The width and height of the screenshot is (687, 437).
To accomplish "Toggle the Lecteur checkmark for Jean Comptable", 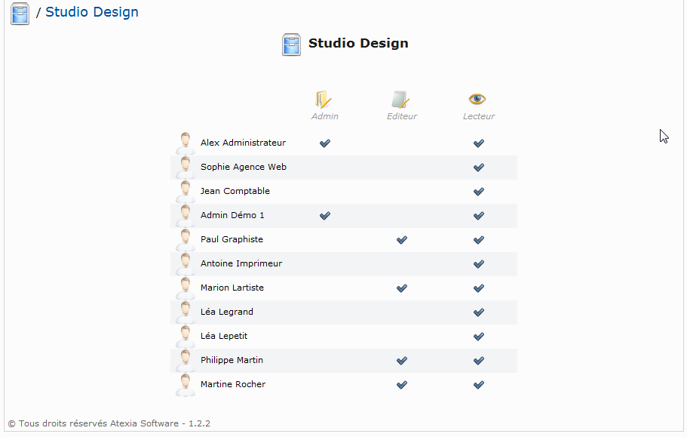I will (479, 192).
